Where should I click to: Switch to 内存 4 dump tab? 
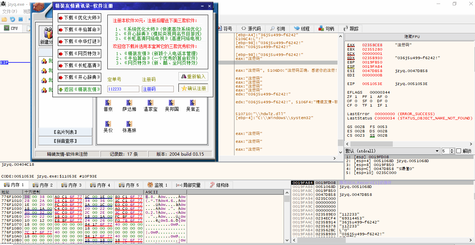(100, 185)
